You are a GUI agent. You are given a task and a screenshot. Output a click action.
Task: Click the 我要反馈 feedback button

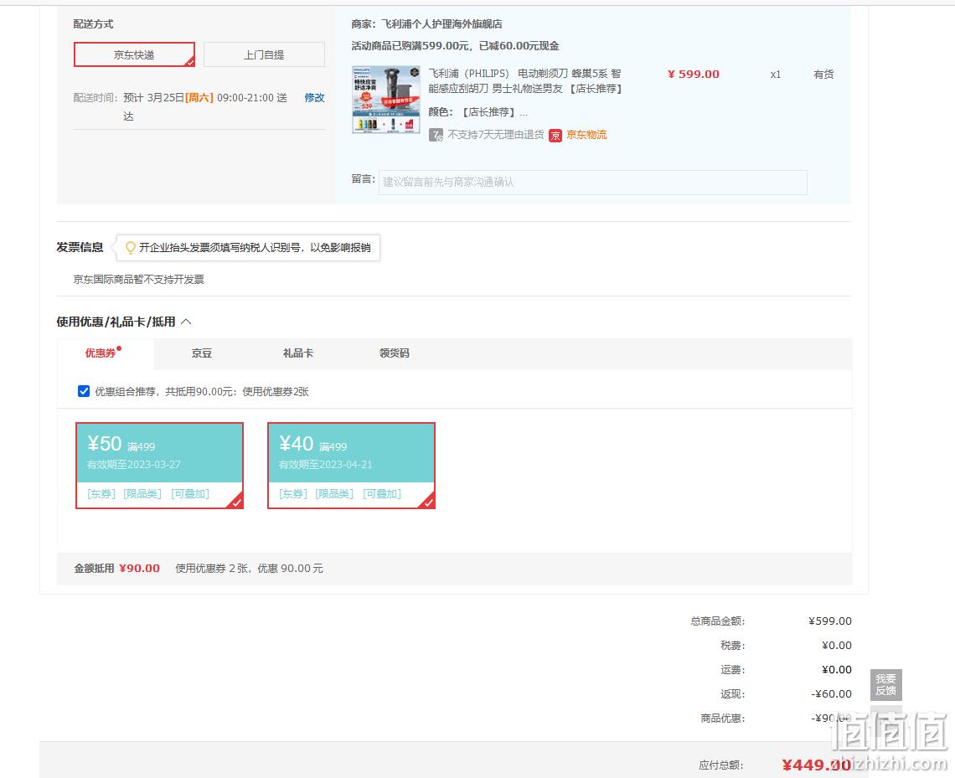coord(885,685)
